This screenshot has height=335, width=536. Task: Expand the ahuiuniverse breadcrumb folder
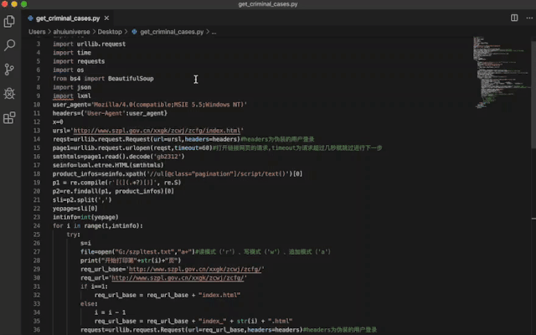(x=72, y=32)
